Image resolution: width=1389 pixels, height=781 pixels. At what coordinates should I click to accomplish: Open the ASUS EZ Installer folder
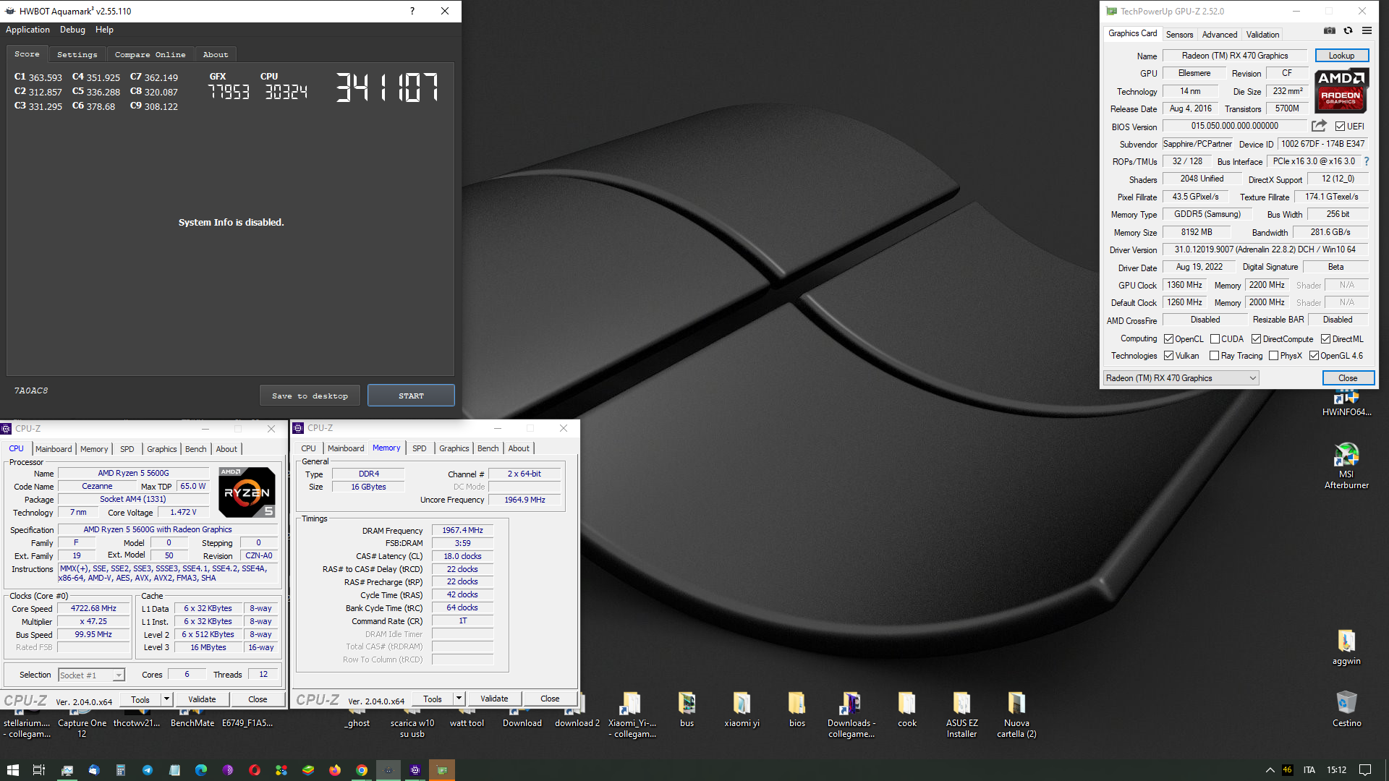tap(961, 714)
